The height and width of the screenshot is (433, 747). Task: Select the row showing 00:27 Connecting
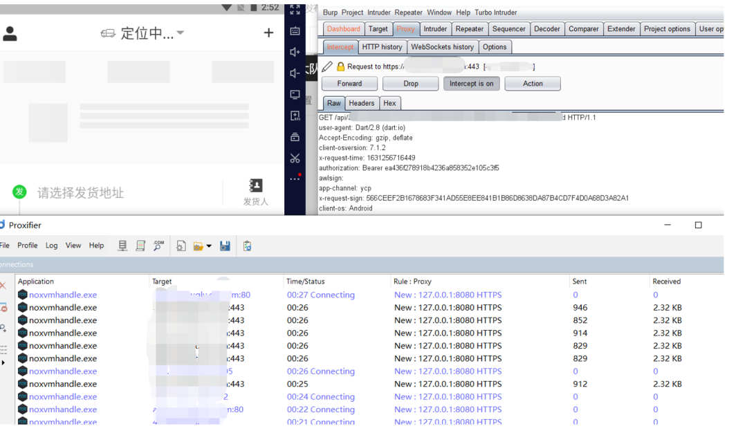pos(369,295)
